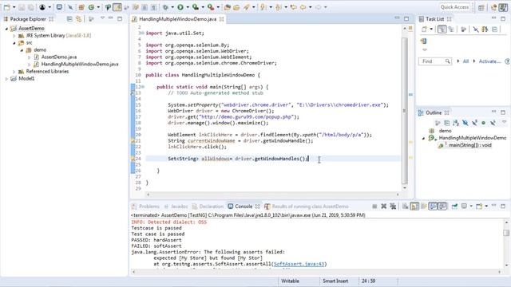Click the Coverage run toolbar icon
Image resolution: width=511 pixels, height=287 pixels.
195,7
